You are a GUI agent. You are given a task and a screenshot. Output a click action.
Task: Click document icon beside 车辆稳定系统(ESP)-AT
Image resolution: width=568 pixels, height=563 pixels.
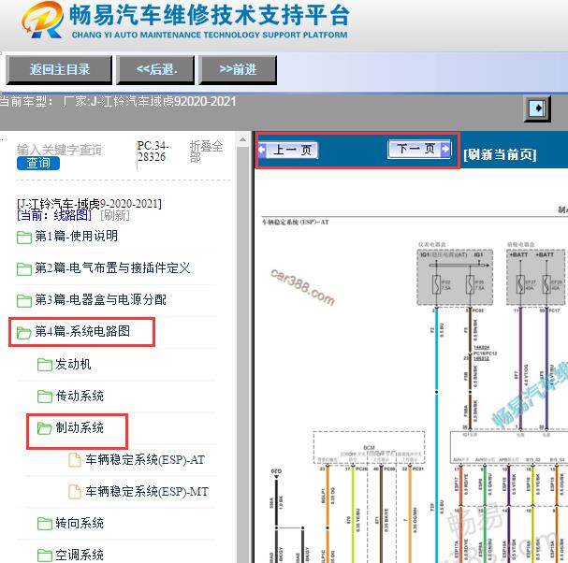(x=75, y=460)
